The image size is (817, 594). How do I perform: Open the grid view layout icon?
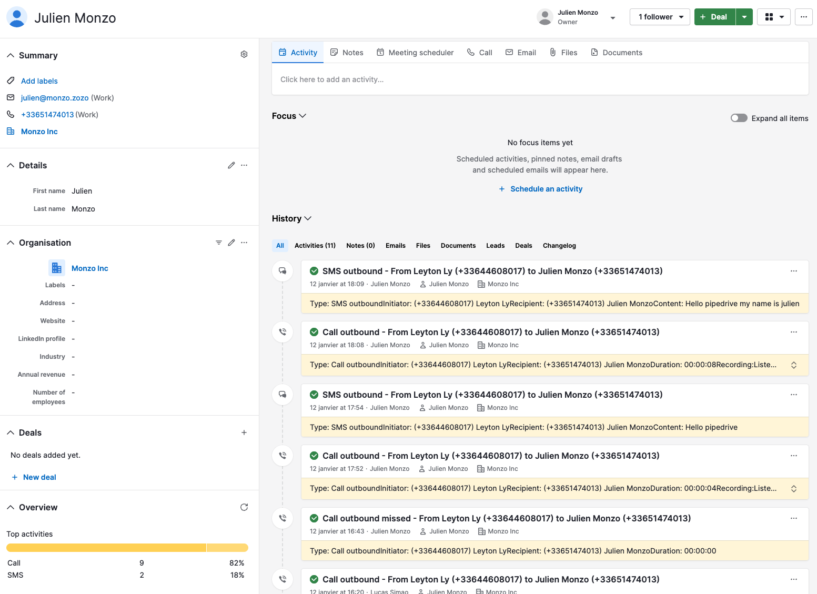[769, 17]
